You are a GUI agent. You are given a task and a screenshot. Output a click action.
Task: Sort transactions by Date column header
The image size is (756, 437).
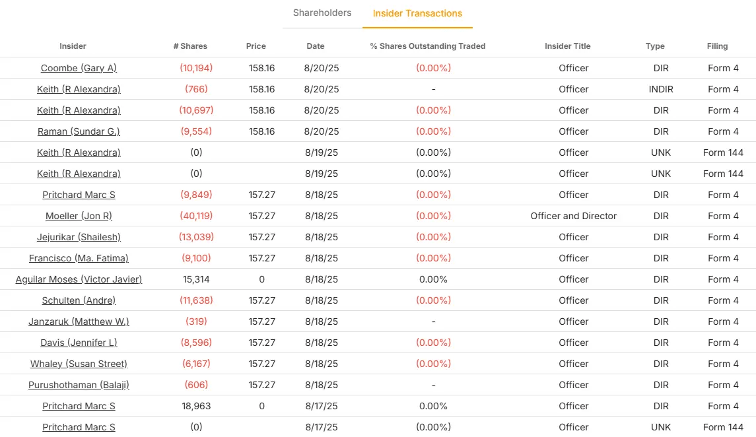pos(316,46)
